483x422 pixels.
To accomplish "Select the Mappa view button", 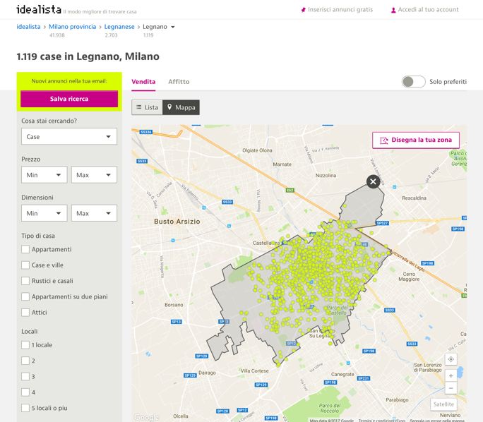I will coord(181,107).
